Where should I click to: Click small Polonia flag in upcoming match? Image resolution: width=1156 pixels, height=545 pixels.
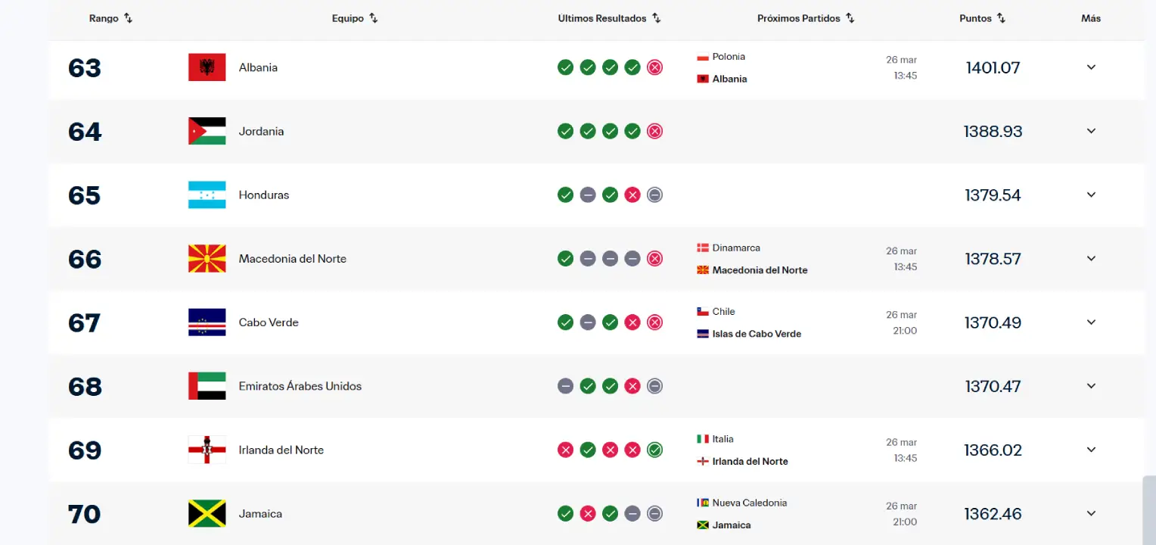(703, 57)
